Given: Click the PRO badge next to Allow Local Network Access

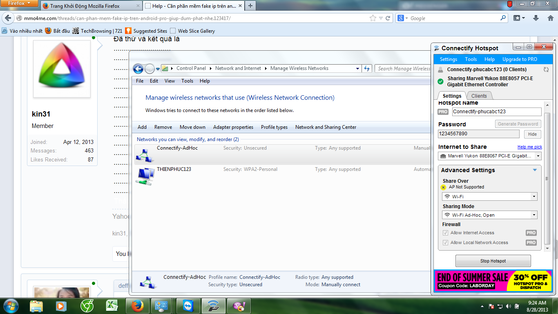Looking at the screenshot, I should pos(531,242).
